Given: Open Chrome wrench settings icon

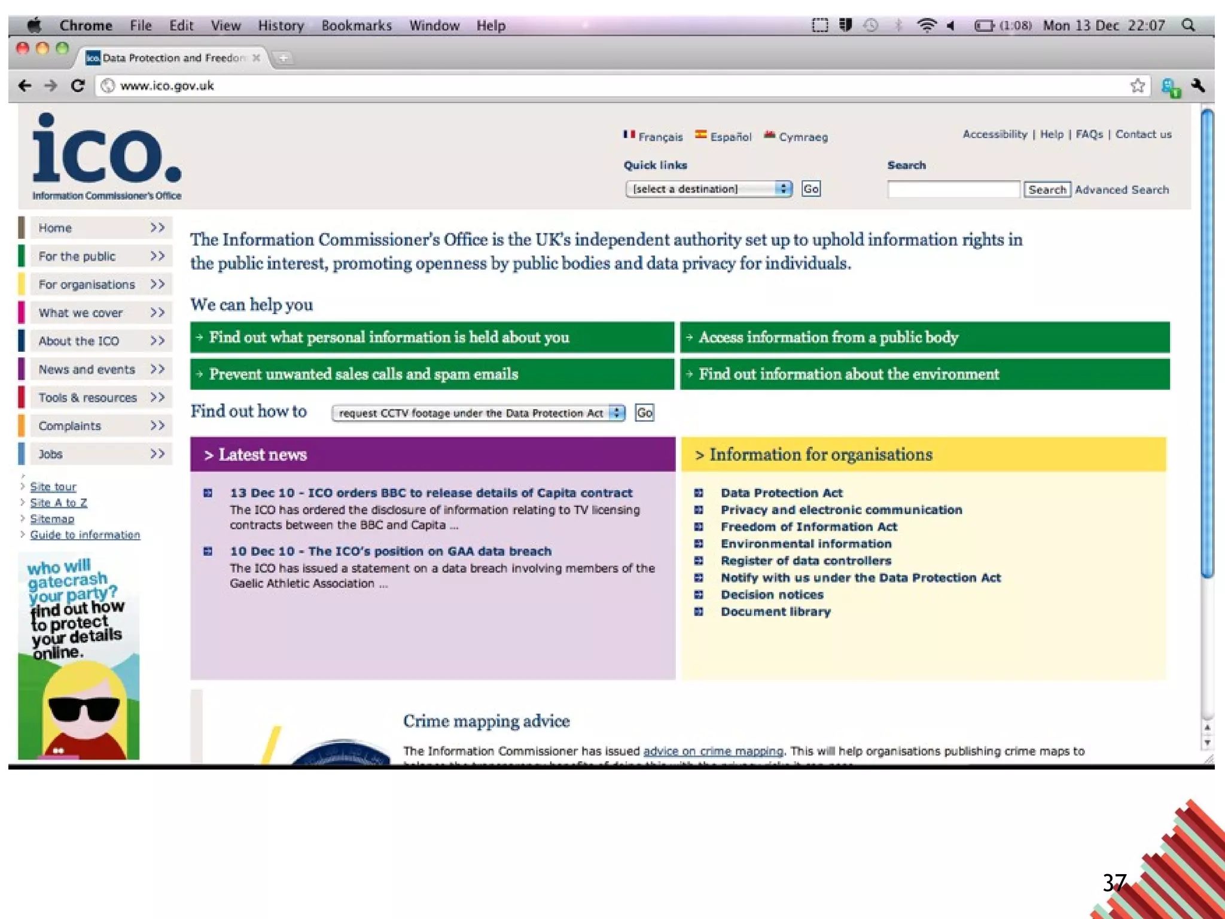Looking at the screenshot, I should [1198, 86].
